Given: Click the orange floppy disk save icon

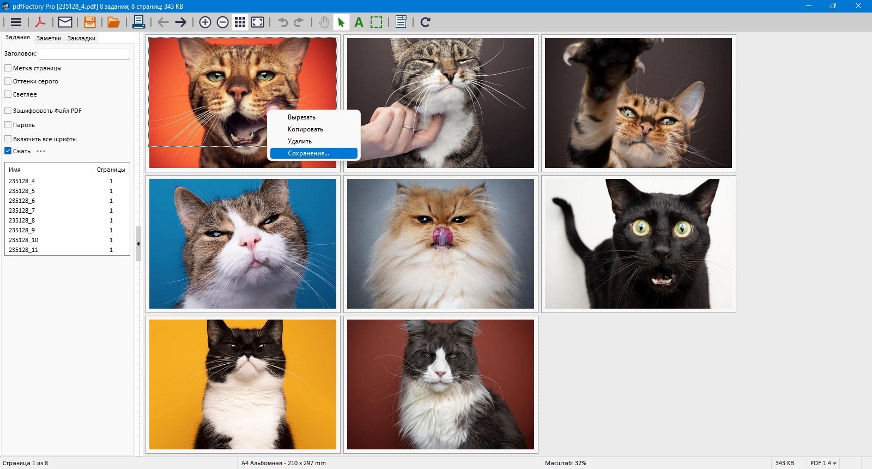Looking at the screenshot, I should (x=89, y=22).
